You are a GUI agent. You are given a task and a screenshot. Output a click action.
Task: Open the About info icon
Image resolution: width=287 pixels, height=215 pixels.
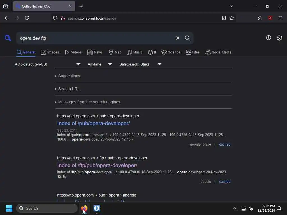[269, 38]
